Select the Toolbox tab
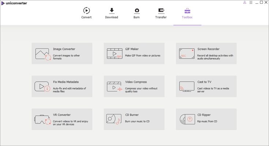Screen dimensions: 269x146 187,13
